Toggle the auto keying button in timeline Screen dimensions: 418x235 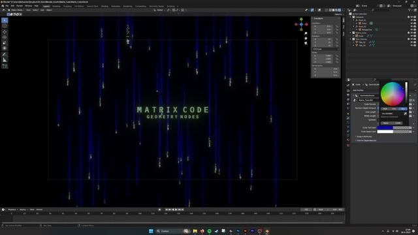[x=159, y=210]
